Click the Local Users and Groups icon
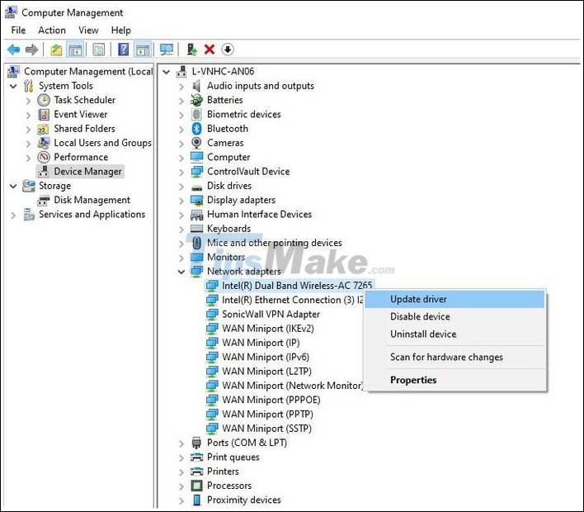584x512 pixels. [44, 143]
